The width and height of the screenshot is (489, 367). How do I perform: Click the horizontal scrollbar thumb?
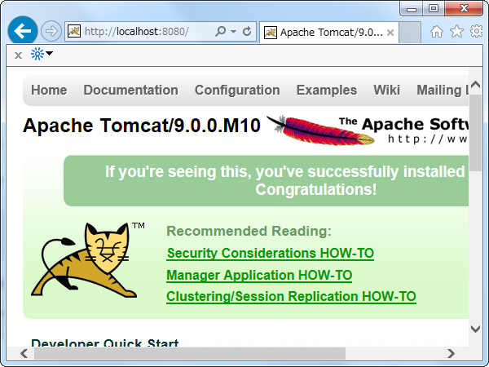click(190, 354)
